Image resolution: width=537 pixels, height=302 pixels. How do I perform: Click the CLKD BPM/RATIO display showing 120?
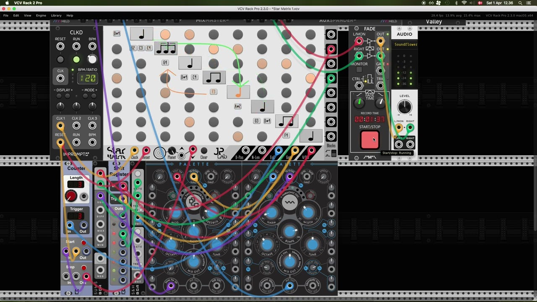point(88,78)
